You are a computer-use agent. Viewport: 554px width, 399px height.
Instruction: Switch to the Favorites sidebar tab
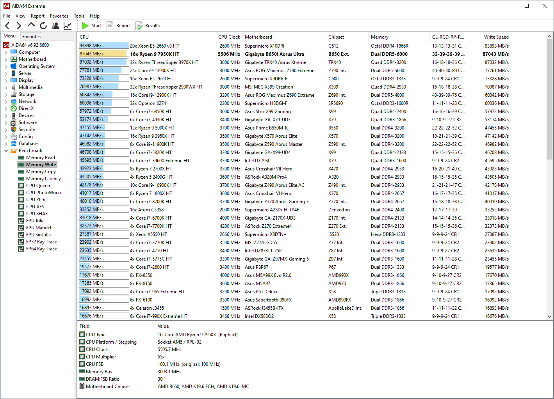[31, 36]
